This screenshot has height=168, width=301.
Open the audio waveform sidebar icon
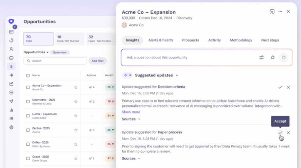tap(11, 75)
